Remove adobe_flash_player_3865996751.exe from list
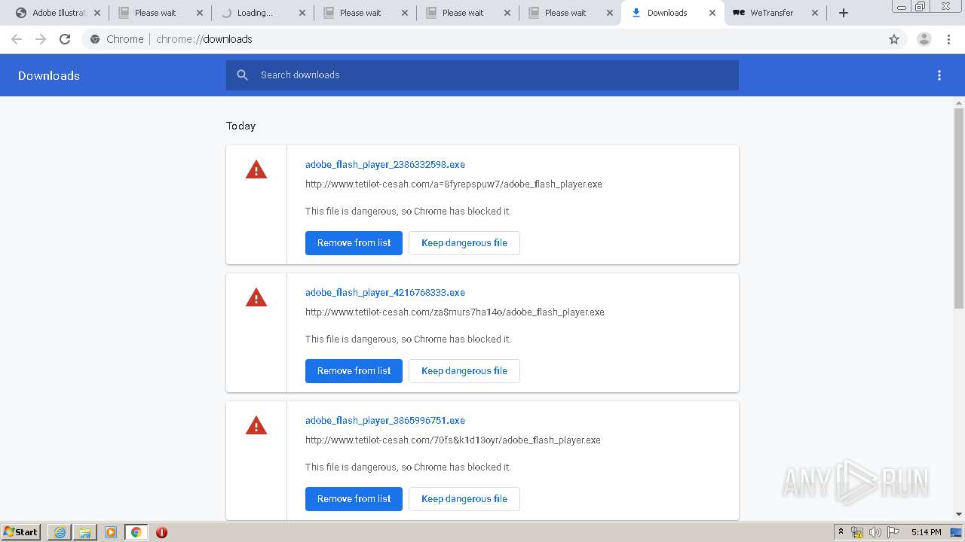The image size is (965, 542). [x=354, y=499]
